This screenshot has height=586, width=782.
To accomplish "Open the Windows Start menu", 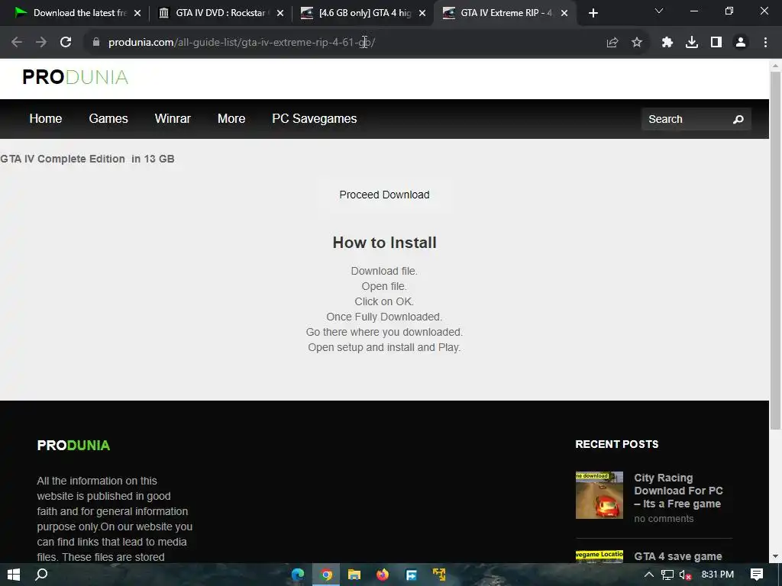I will point(14,575).
